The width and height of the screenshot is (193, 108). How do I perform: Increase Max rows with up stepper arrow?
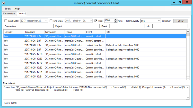point(116,20)
